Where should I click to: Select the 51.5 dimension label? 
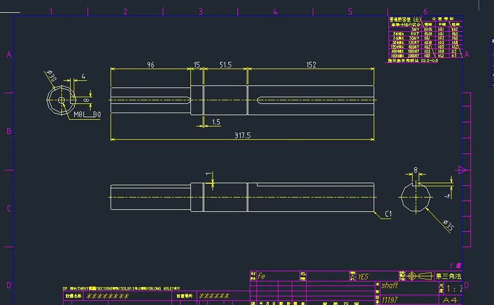tap(225, 65)
